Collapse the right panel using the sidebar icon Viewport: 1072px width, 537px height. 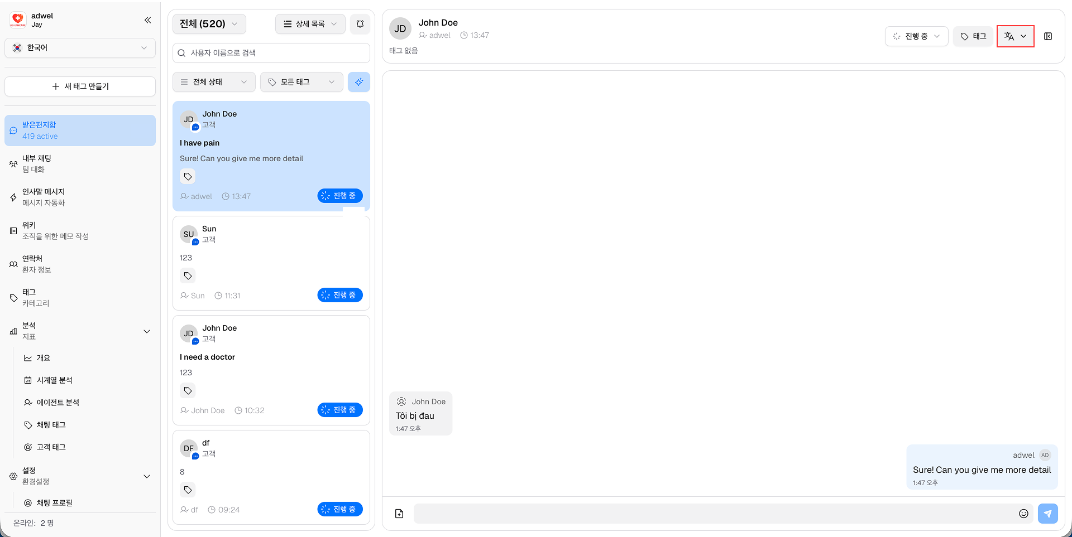[1049, 36]
